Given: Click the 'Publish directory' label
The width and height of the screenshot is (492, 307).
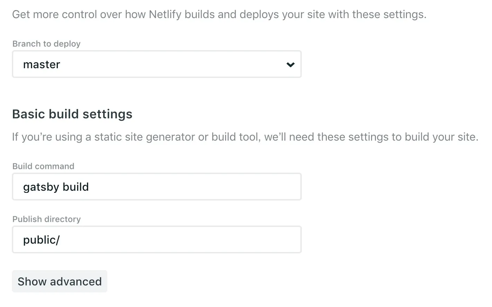Looking at the screenshot, I should coord(47,219).
